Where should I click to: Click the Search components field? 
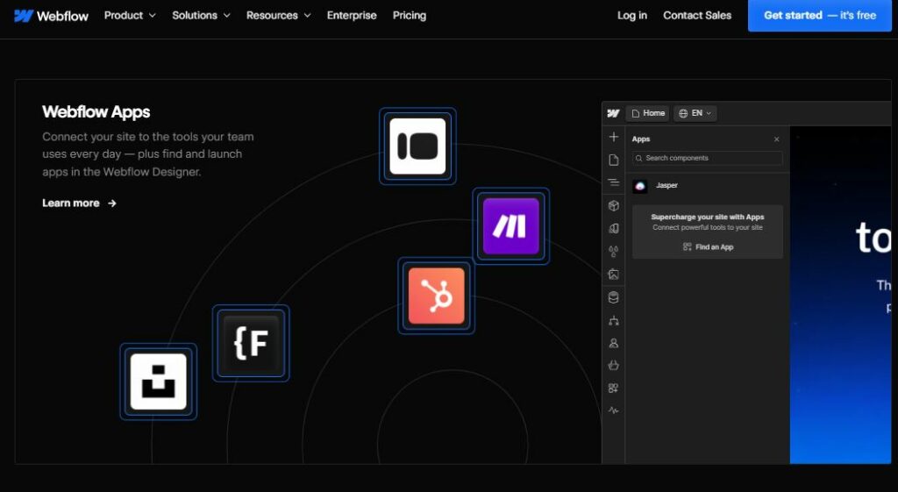click(x=708, y=158)
